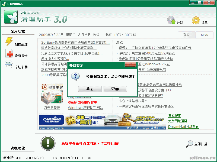Click 为美丽提速 caption link
The width and height of the screenshot is (217, 162).
tap(52, 108)
